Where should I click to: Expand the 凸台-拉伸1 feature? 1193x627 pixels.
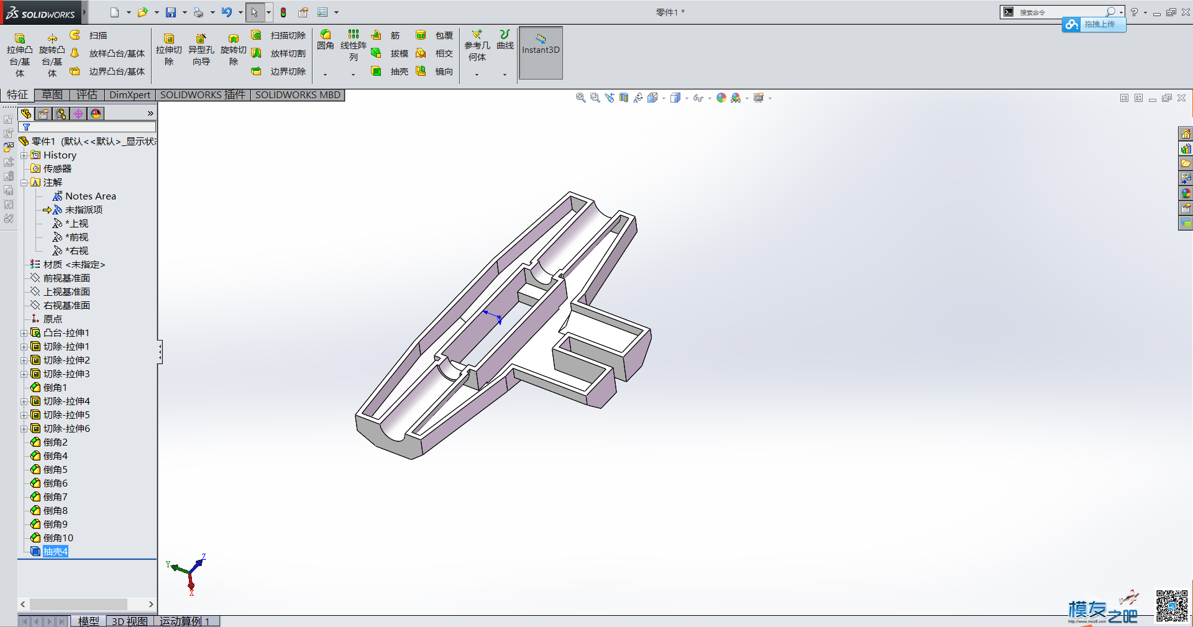24,333
